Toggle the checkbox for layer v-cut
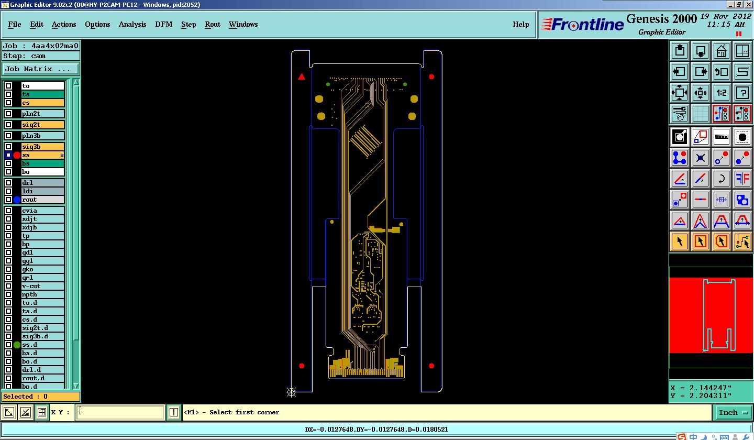754x440 pixels. pyautogui.click(x=8, y=286)
